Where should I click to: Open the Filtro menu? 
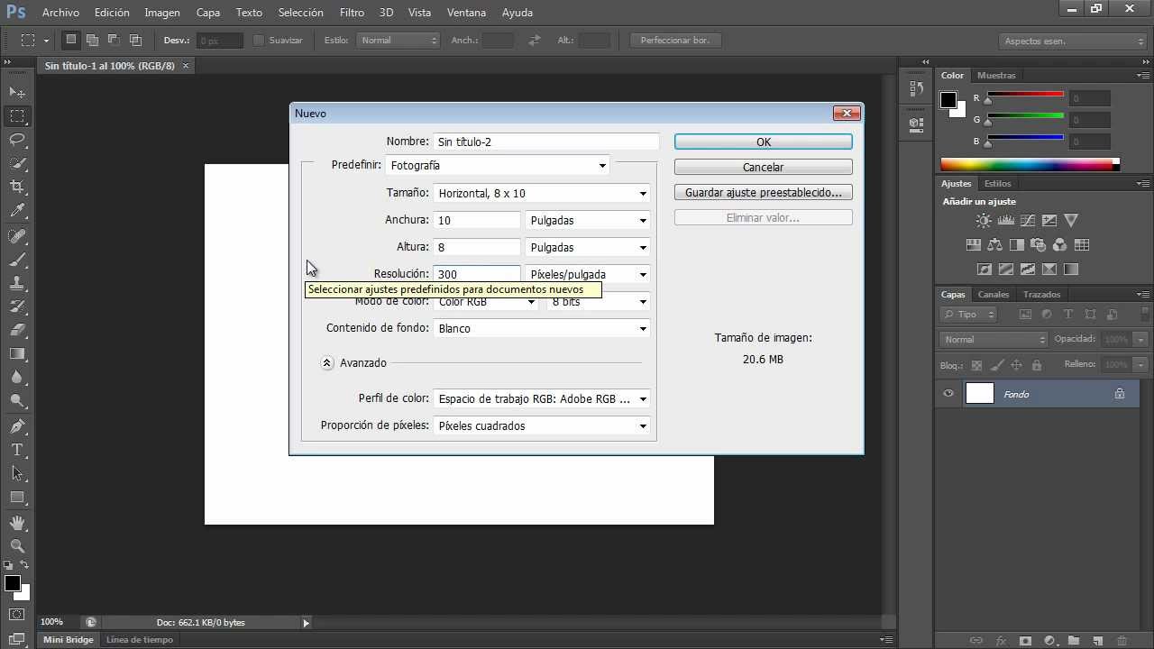tap(352, 13)
